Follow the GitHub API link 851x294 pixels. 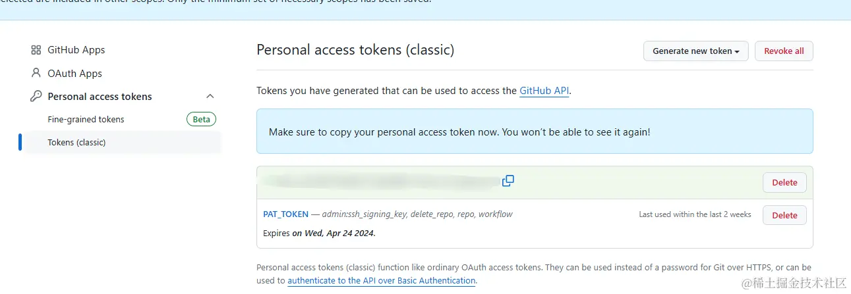(544, 91)
